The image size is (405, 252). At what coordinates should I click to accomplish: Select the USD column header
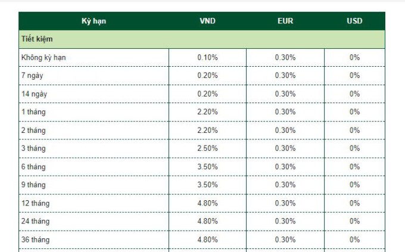(x=354, y=21)
